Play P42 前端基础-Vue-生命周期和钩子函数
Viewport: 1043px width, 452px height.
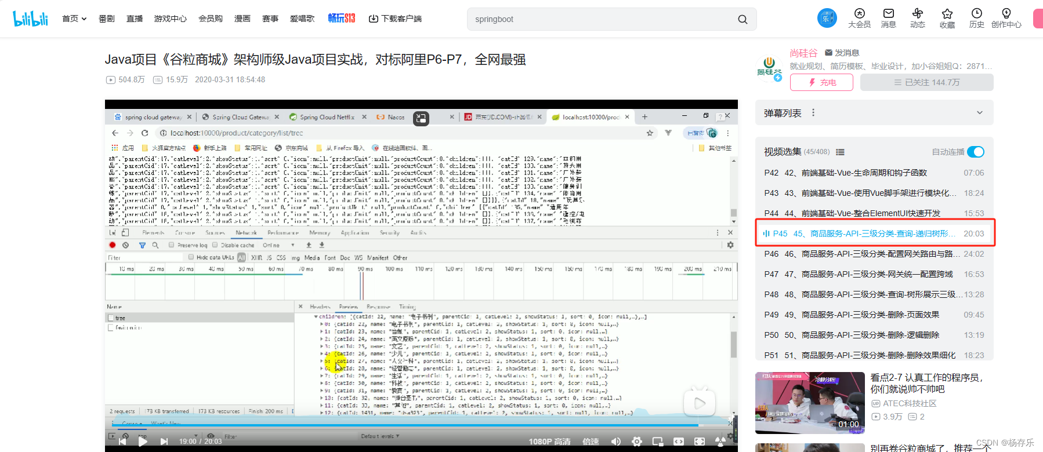click(874, 173)
